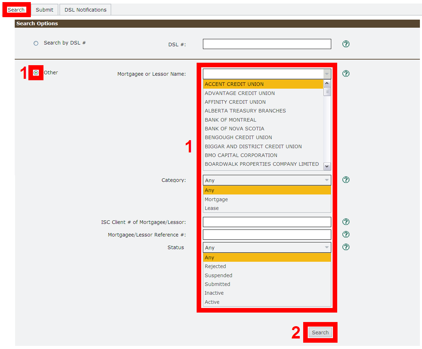Choose BENGOUGH CREDIT UNION option
422x349 pixels.
(x=263, y=137)
